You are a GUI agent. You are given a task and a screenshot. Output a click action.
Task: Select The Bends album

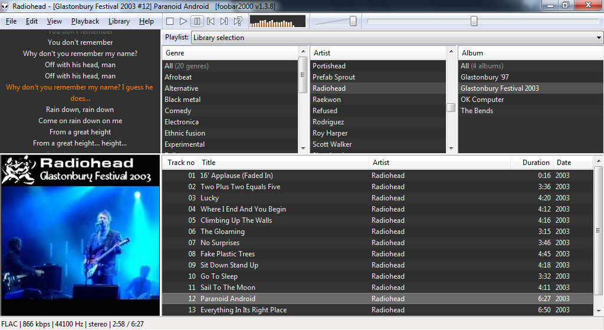pyautogui.click(x=531, y=111)
